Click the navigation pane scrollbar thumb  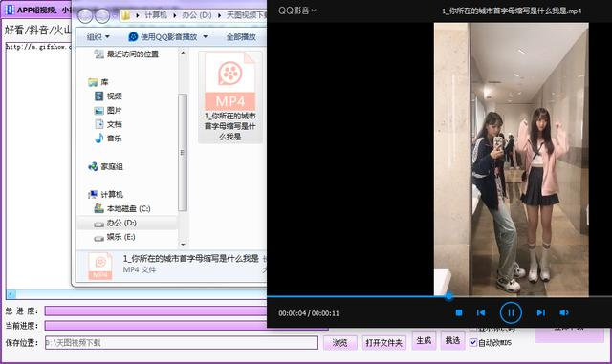pyautogui.click(x=183, y=152)
